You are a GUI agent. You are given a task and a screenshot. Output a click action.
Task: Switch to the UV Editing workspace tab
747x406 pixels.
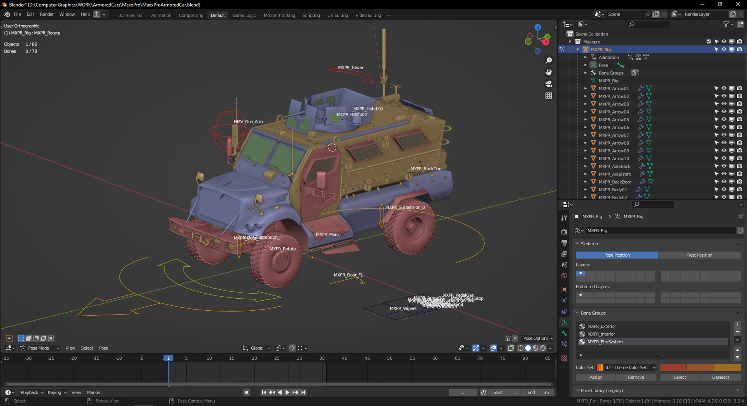(x=338, y=15)
